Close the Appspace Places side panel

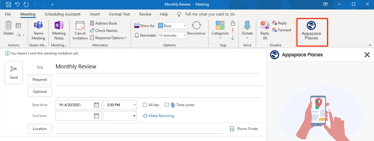click(367, 55)
